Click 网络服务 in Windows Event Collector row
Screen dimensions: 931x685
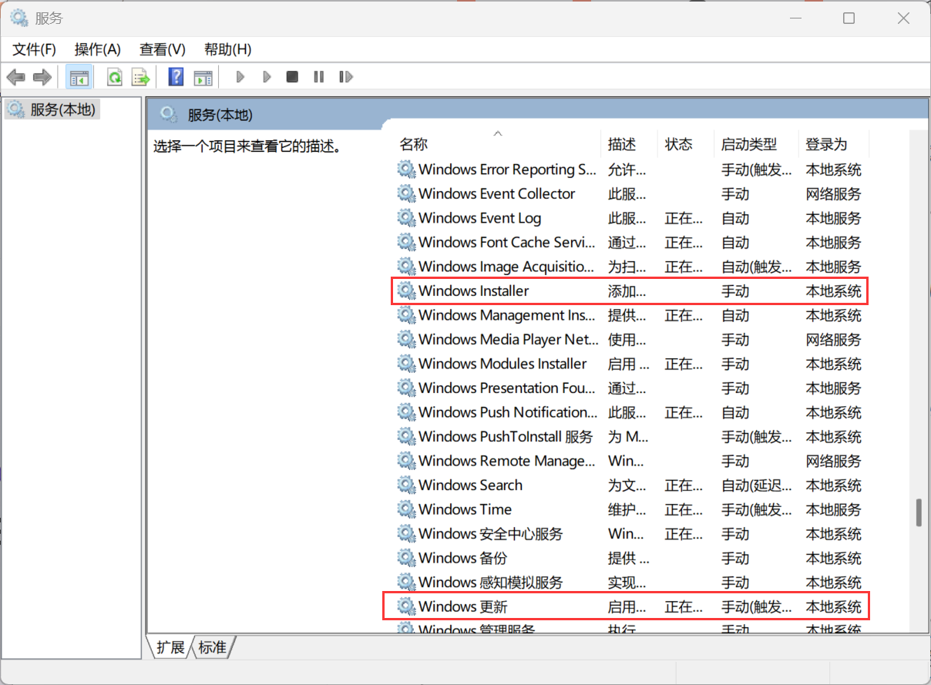(834, 194)
